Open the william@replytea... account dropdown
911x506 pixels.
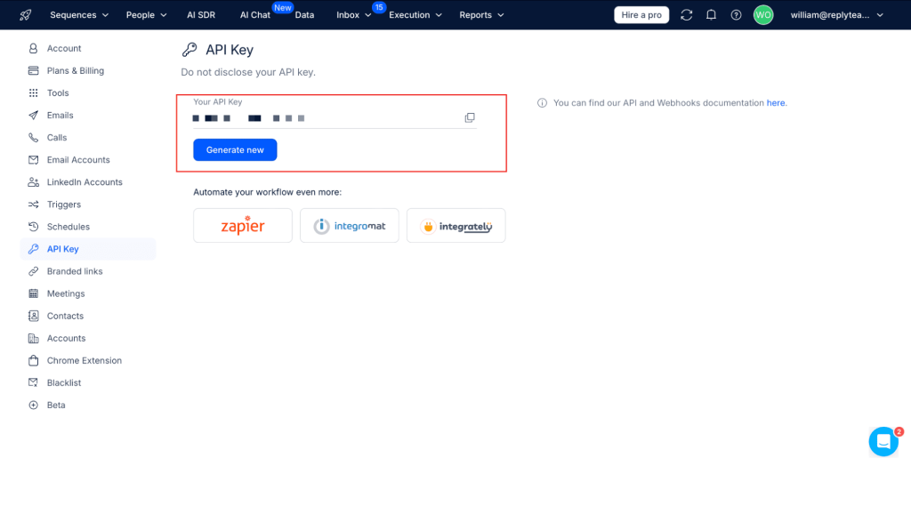click(x=836, y=15)
